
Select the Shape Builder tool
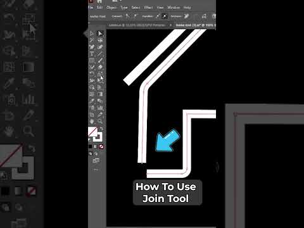pyautogui.click(x=92, y=87)
